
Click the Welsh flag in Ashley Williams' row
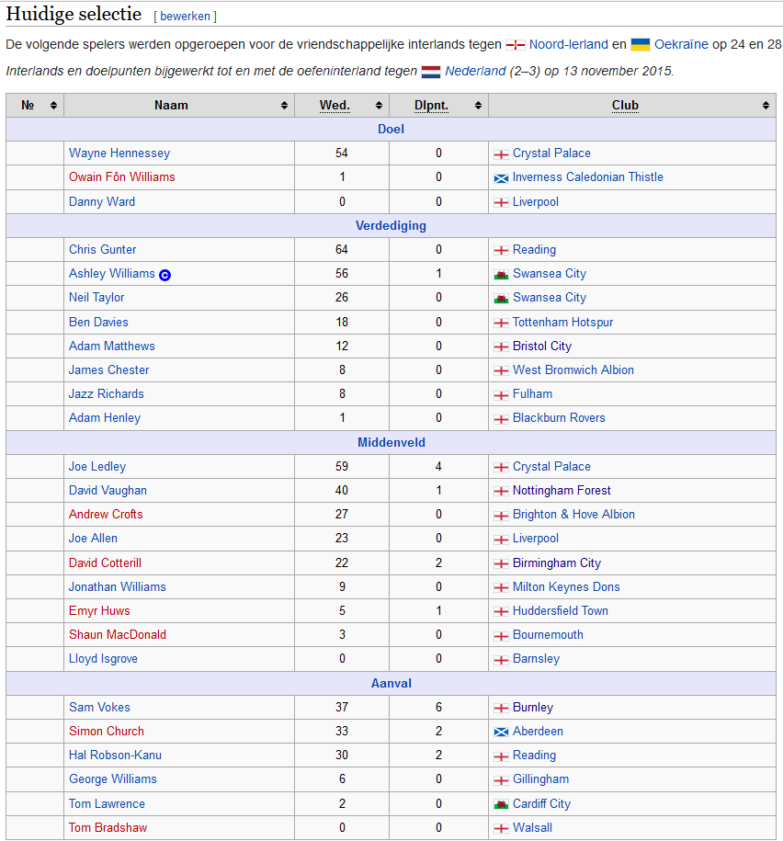[501, 275]
